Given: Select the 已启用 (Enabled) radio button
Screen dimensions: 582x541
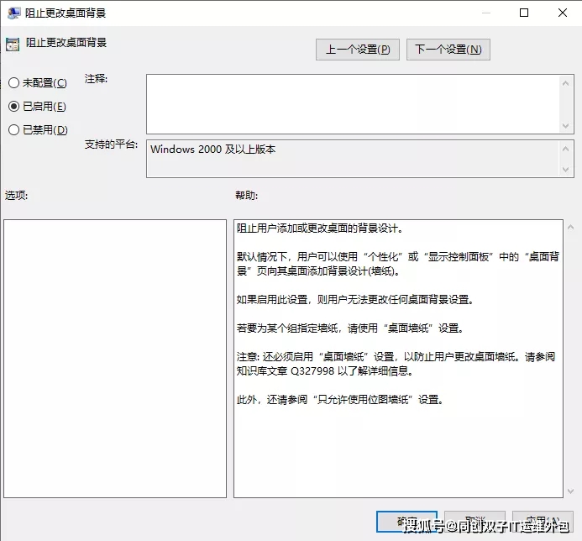Looking at the screenshot, I should [13, 107].
